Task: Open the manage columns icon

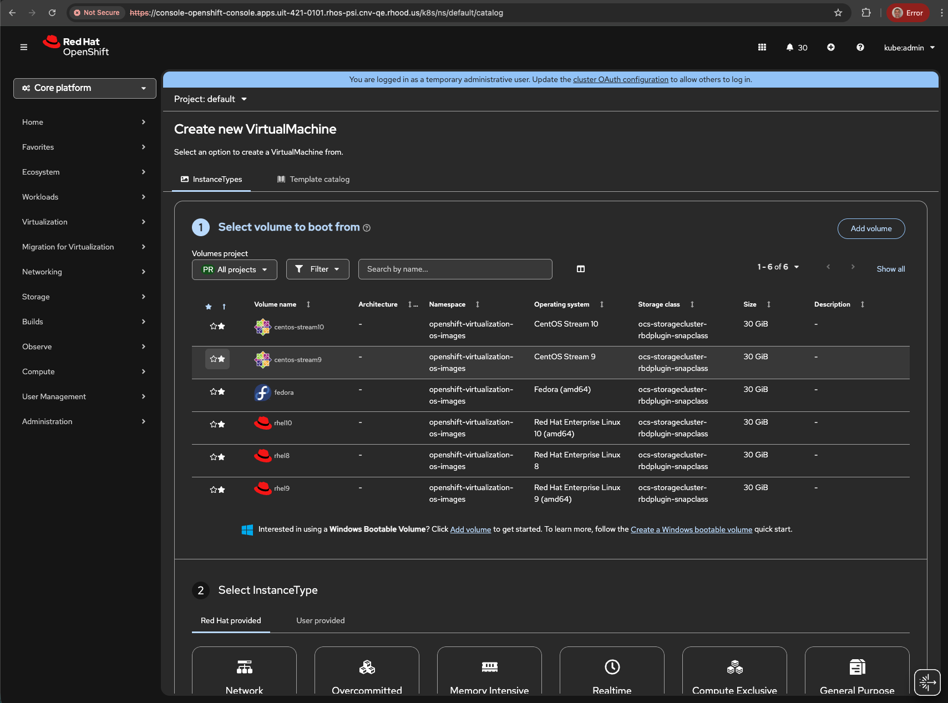Action: [581, 269]
